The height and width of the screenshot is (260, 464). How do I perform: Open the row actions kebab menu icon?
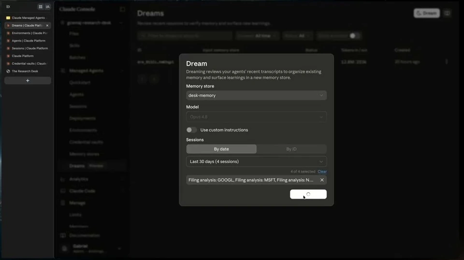tap(447, 62)
